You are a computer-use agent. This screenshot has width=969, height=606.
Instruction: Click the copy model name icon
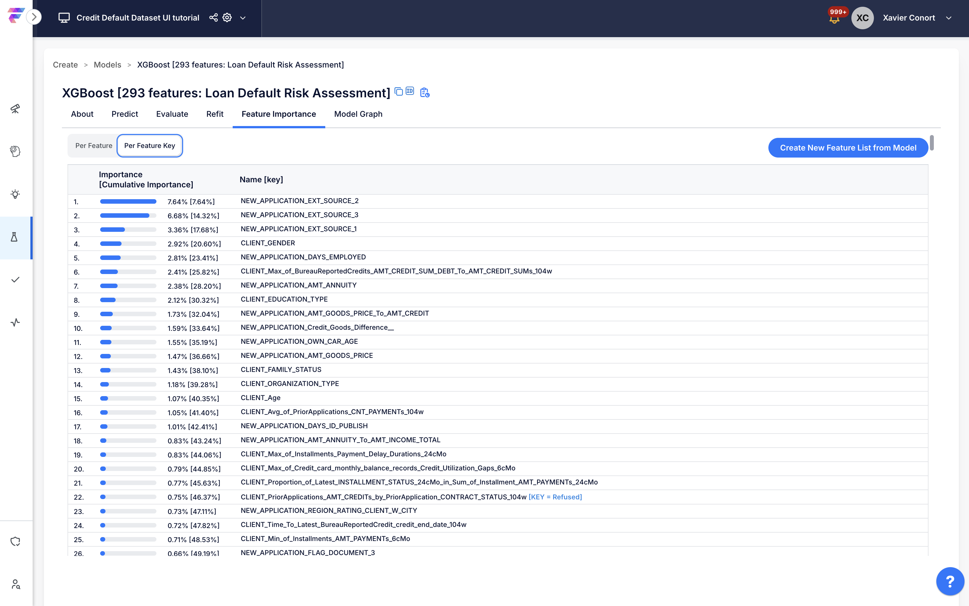coord(398,91)
